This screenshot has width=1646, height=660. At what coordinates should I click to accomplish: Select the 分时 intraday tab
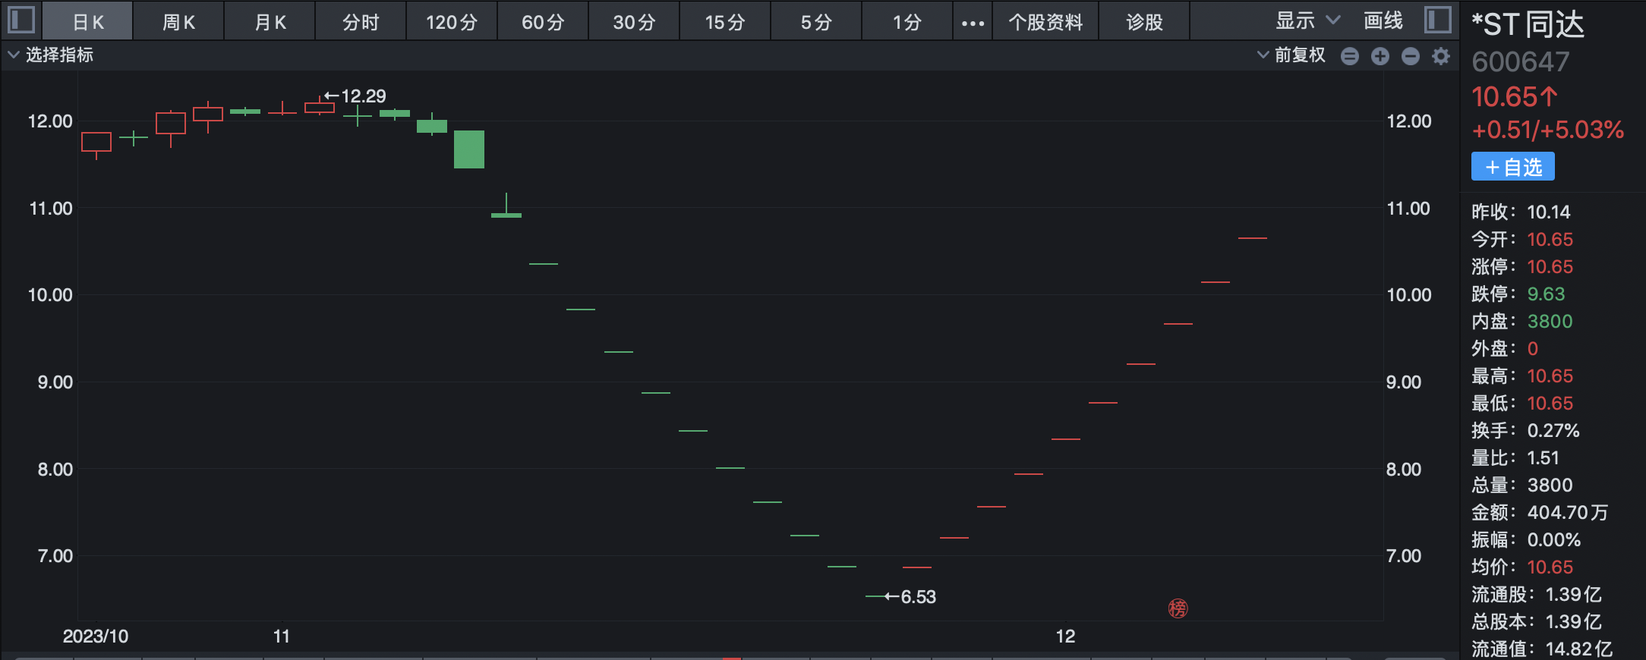coord(361,23)
